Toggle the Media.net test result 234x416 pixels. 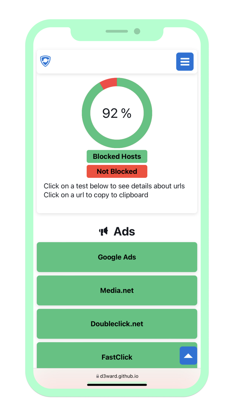tap(117, 290)
